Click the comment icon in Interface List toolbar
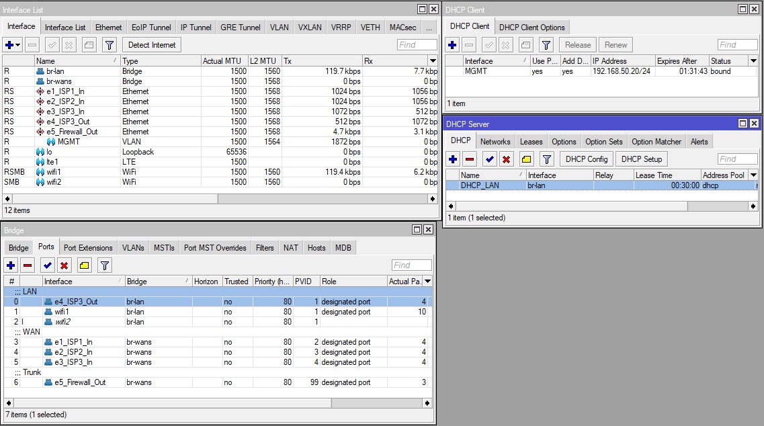 pyautogui.click(x=89, y=45)
